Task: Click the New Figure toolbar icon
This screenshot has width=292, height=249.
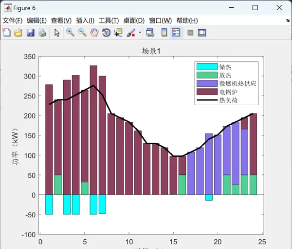Action: pos(6,33)
